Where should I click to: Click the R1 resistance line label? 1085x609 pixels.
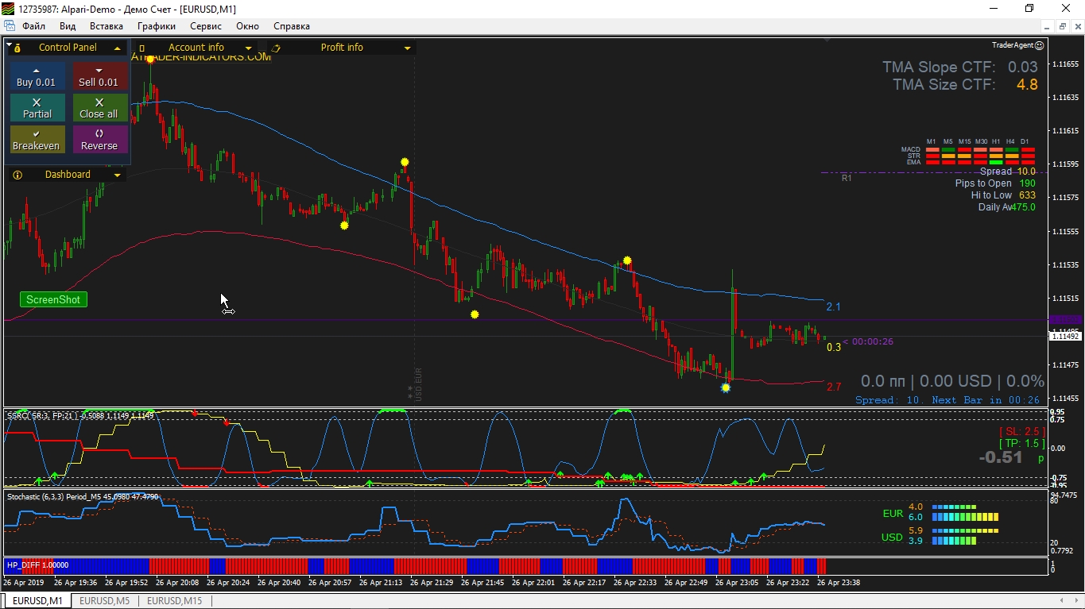[x=847, y=179]
